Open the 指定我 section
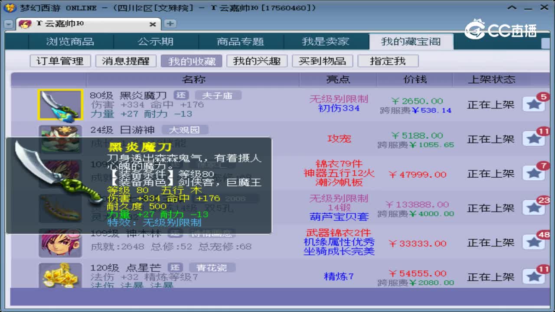This screenshot has width=555, height=312. [x=388, y=61]
